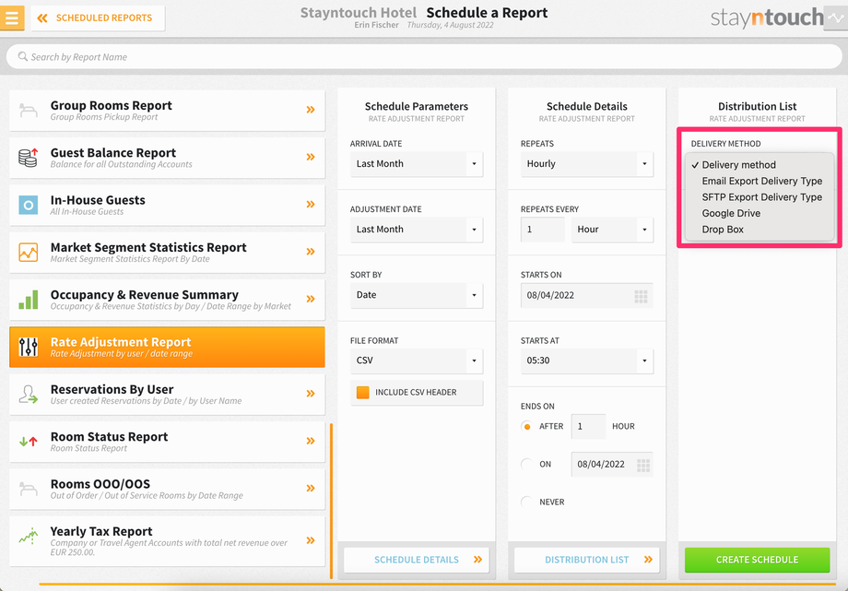The image size is (848, 591).
Task: Open the Sort By dropdown
Action: (x=417, y=295)
